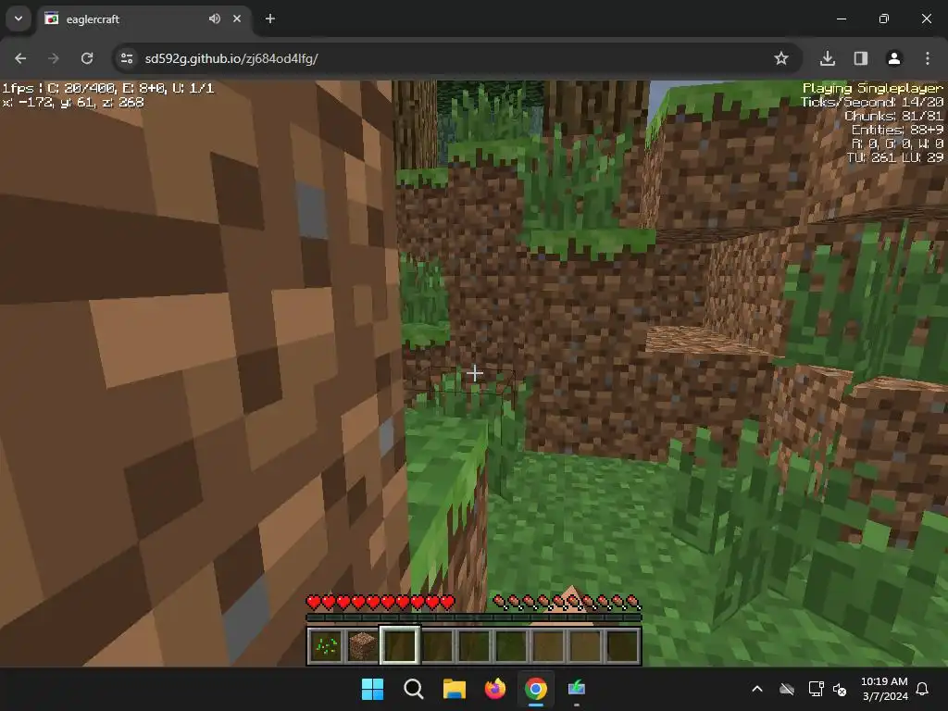Bookmark this page with the star
Screen dimensions: 948x711
tap(781, 58)
